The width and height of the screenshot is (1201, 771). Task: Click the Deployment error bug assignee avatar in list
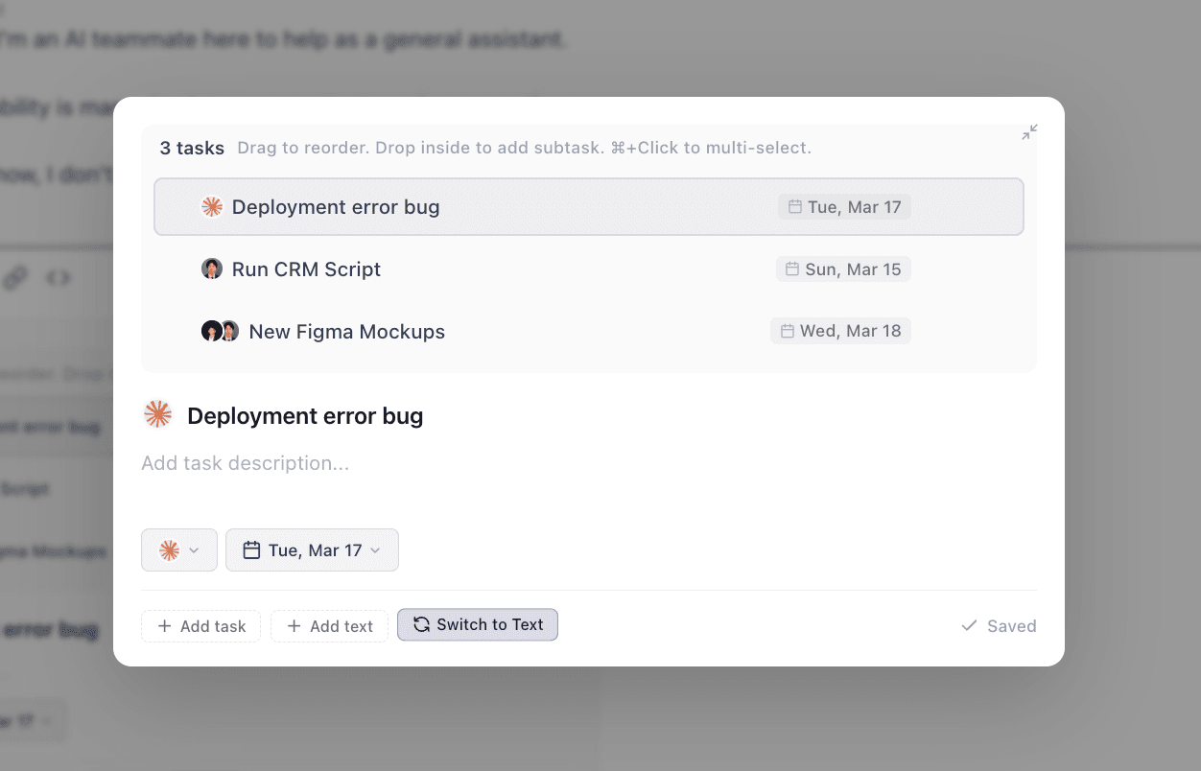[x=212, y=207]
